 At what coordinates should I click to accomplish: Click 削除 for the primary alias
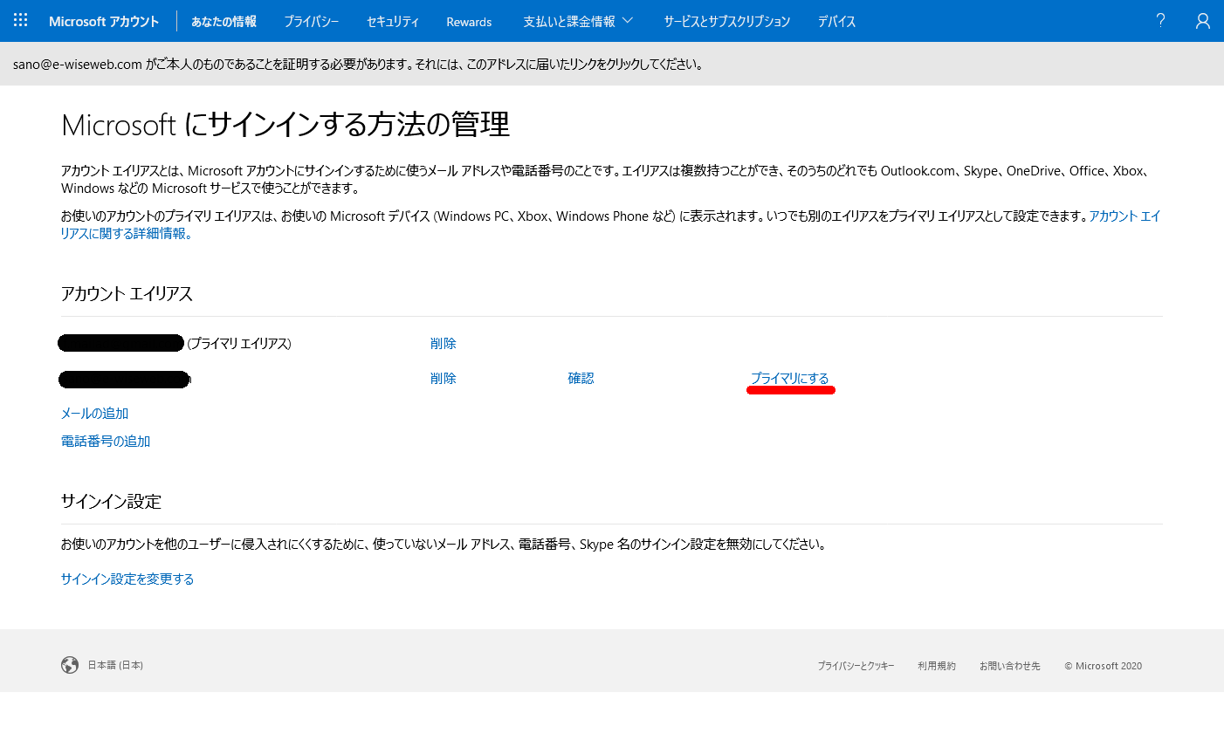(x=443, y=343)
